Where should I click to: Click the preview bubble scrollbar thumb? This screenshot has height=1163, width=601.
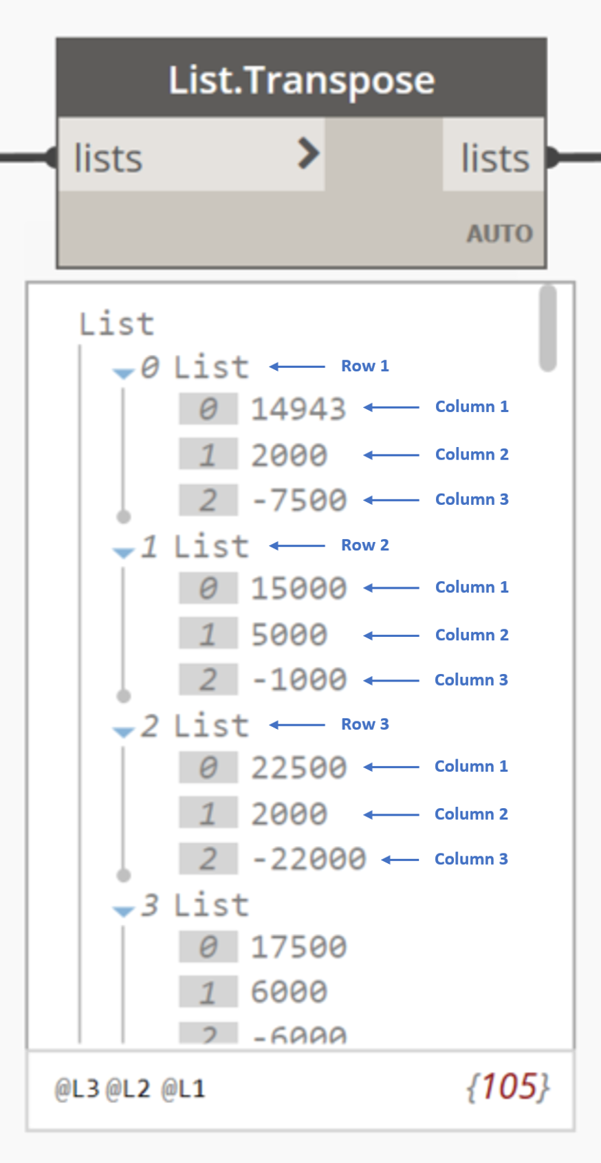(548, 328)
